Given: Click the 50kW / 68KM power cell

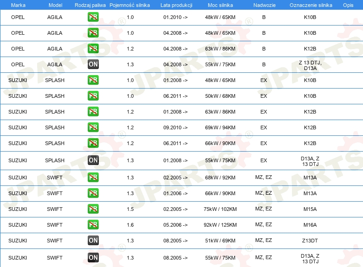Looking at the screenshot, I should 220,96.
